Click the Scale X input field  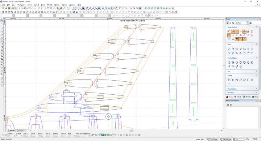pyautogui.click(x=11, y=136)
